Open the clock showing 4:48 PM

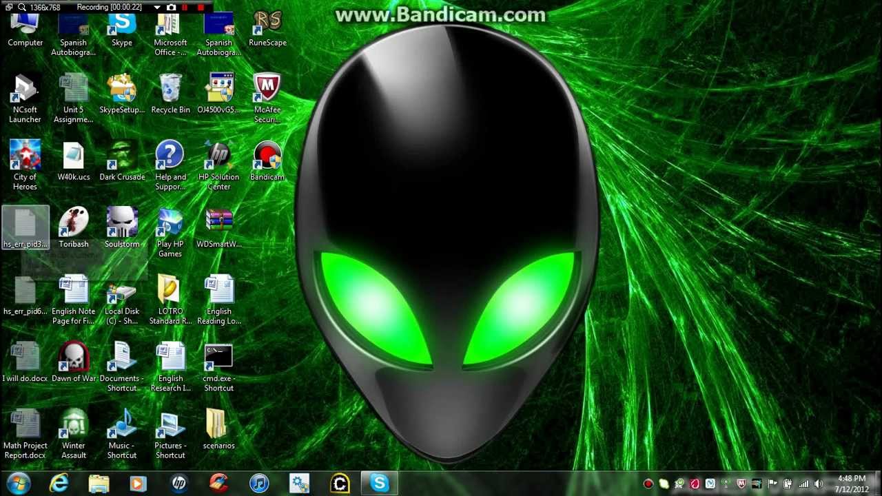(852, 484)
